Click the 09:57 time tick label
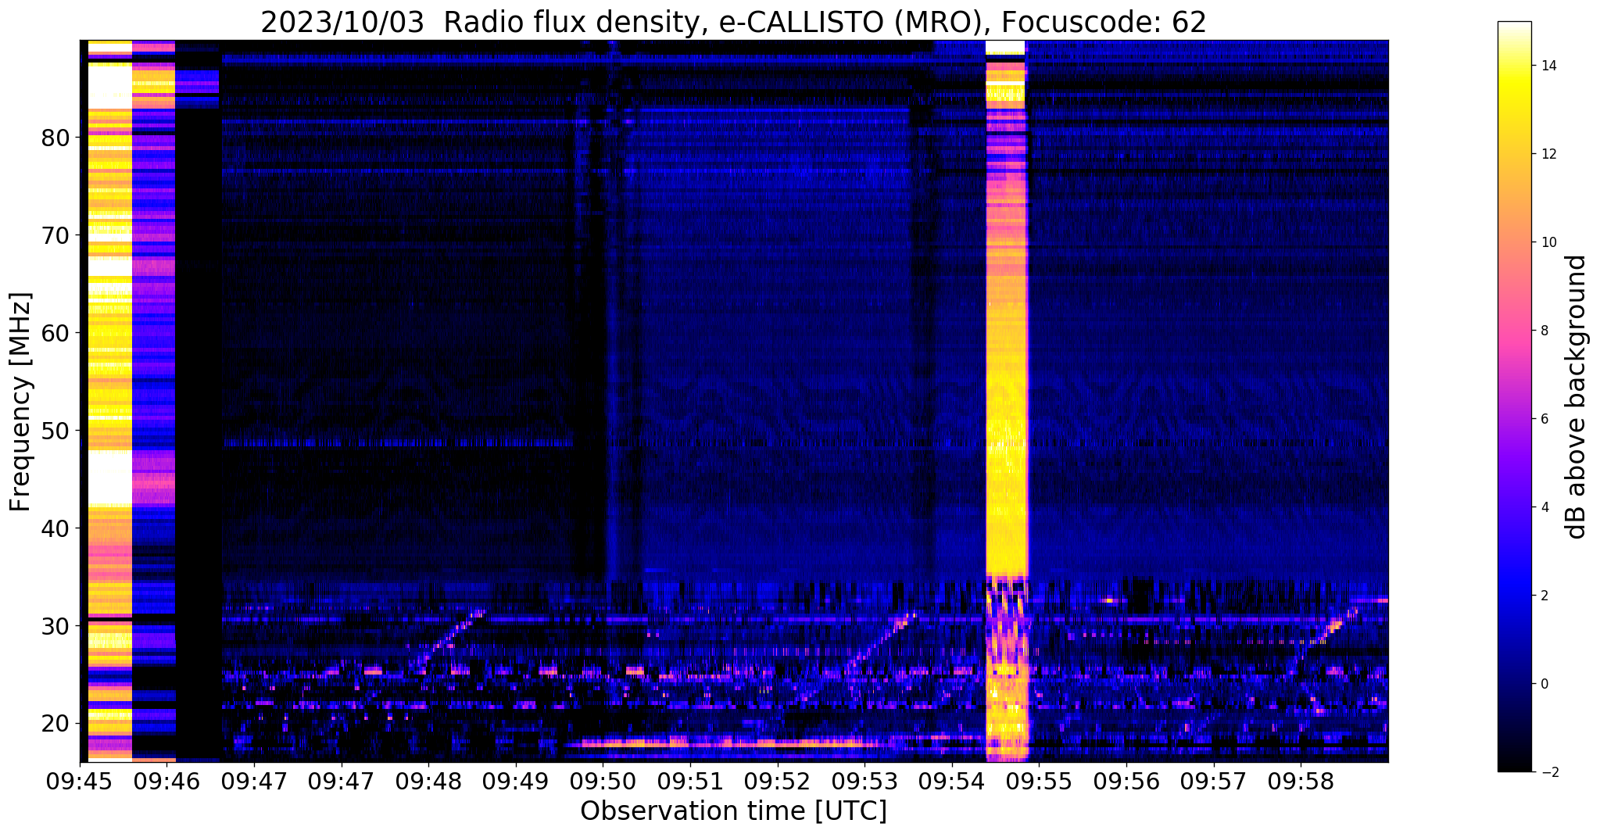Screen dimensions: 1600x834 pyautogui.click(x=1214, y=782)
